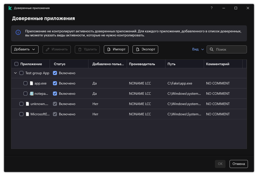Click the notepad file icon in list

tap(31, 94)
